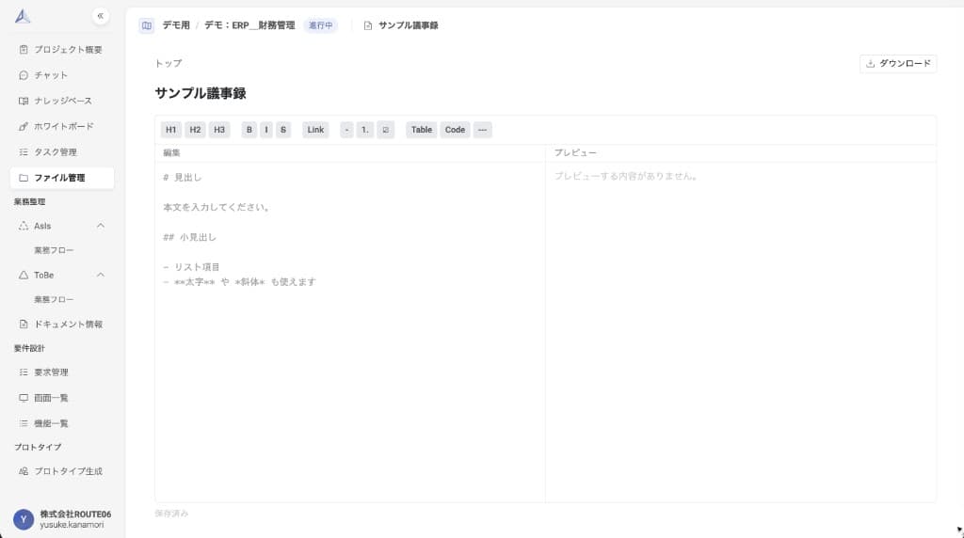Screen dimensions: 964x538
Task: Apply bold with the B button
Action: tap(249, 130)
